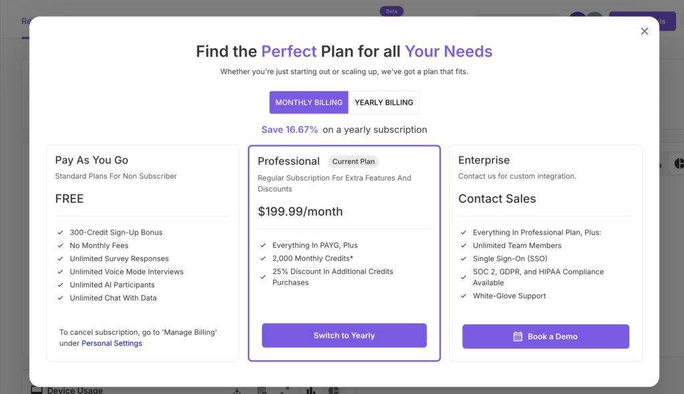Close the pricing plan dialog
Image resolution: width=684 pixels, height=394 pixels.
click(645, 31)
